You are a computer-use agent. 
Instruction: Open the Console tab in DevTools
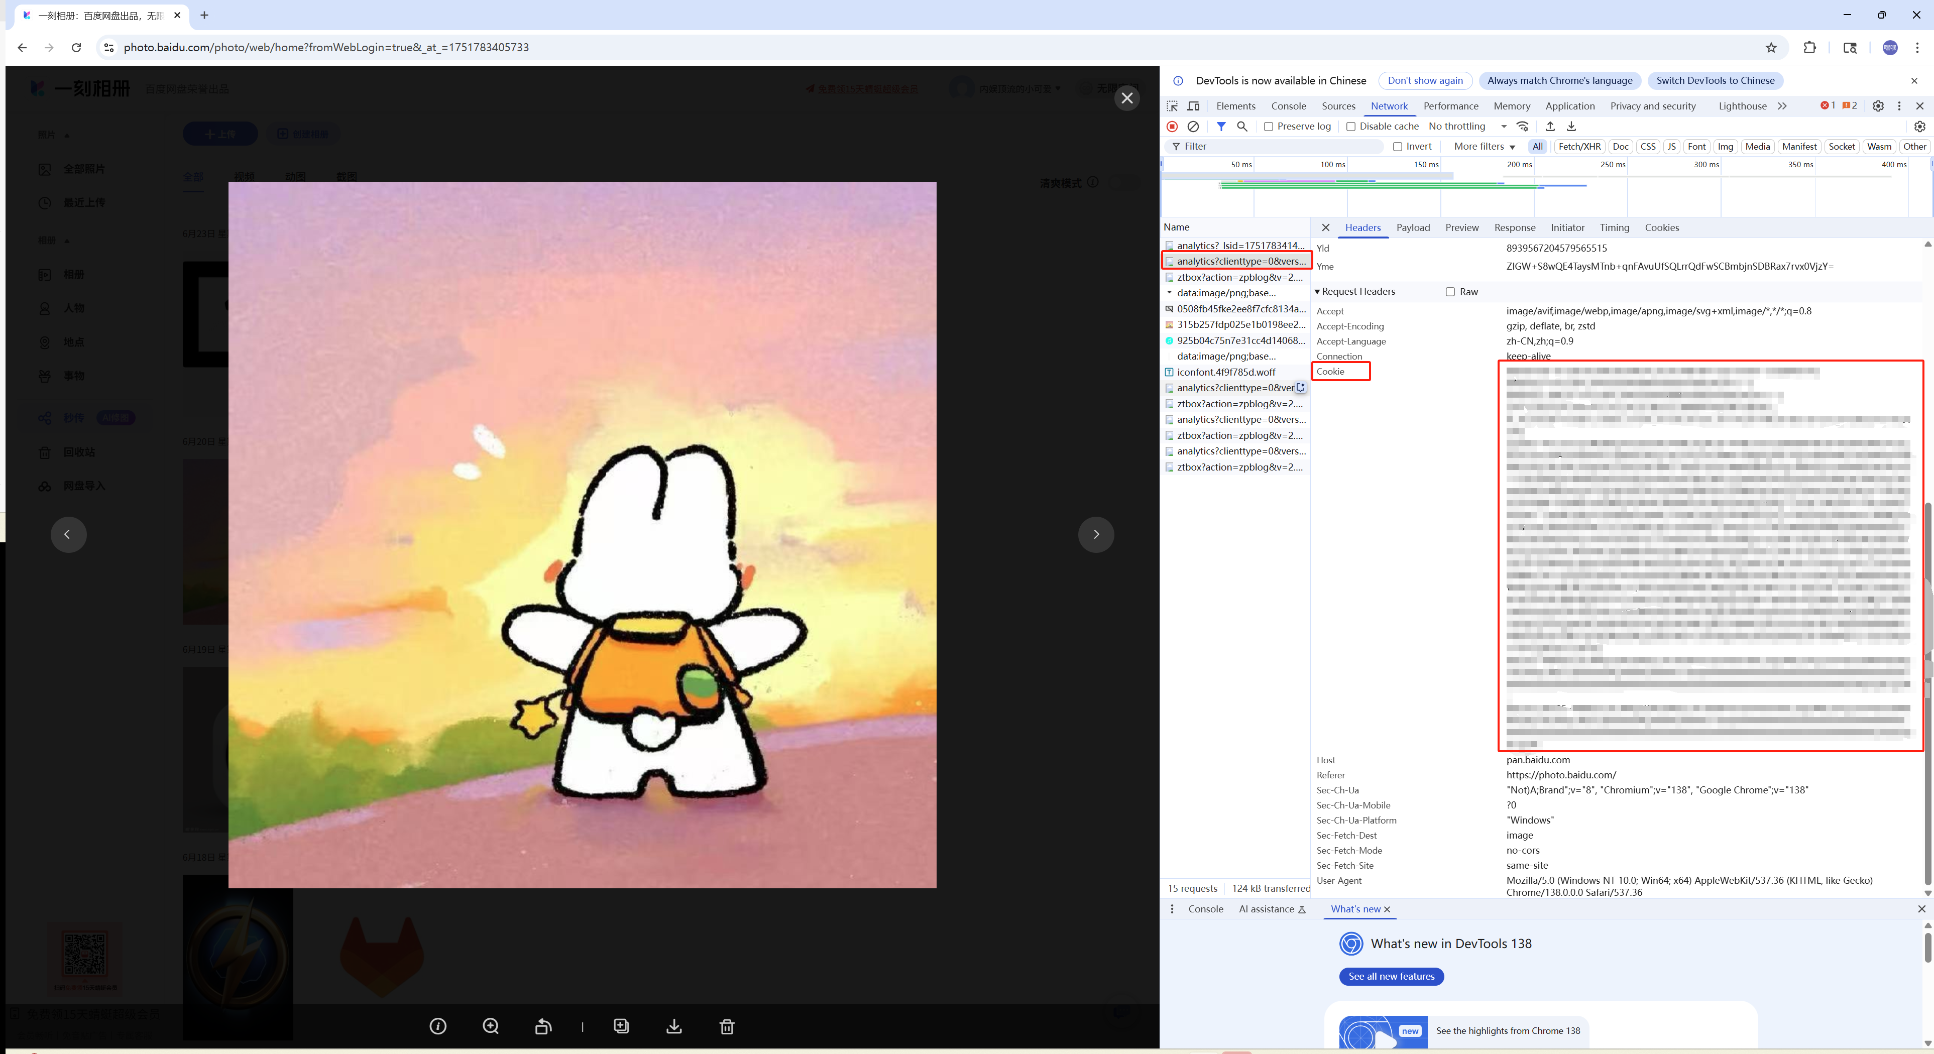[x=1288, y=106]
